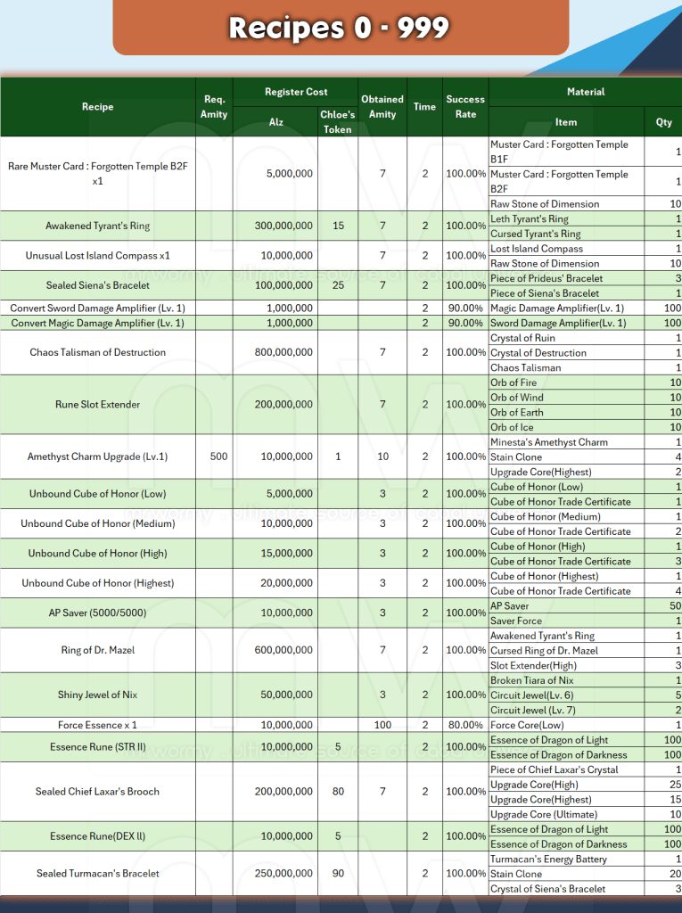Screen dimensions: 682x913
Task: Click the Shiny Jewel of Nix recipe
Action: (97, 695)
